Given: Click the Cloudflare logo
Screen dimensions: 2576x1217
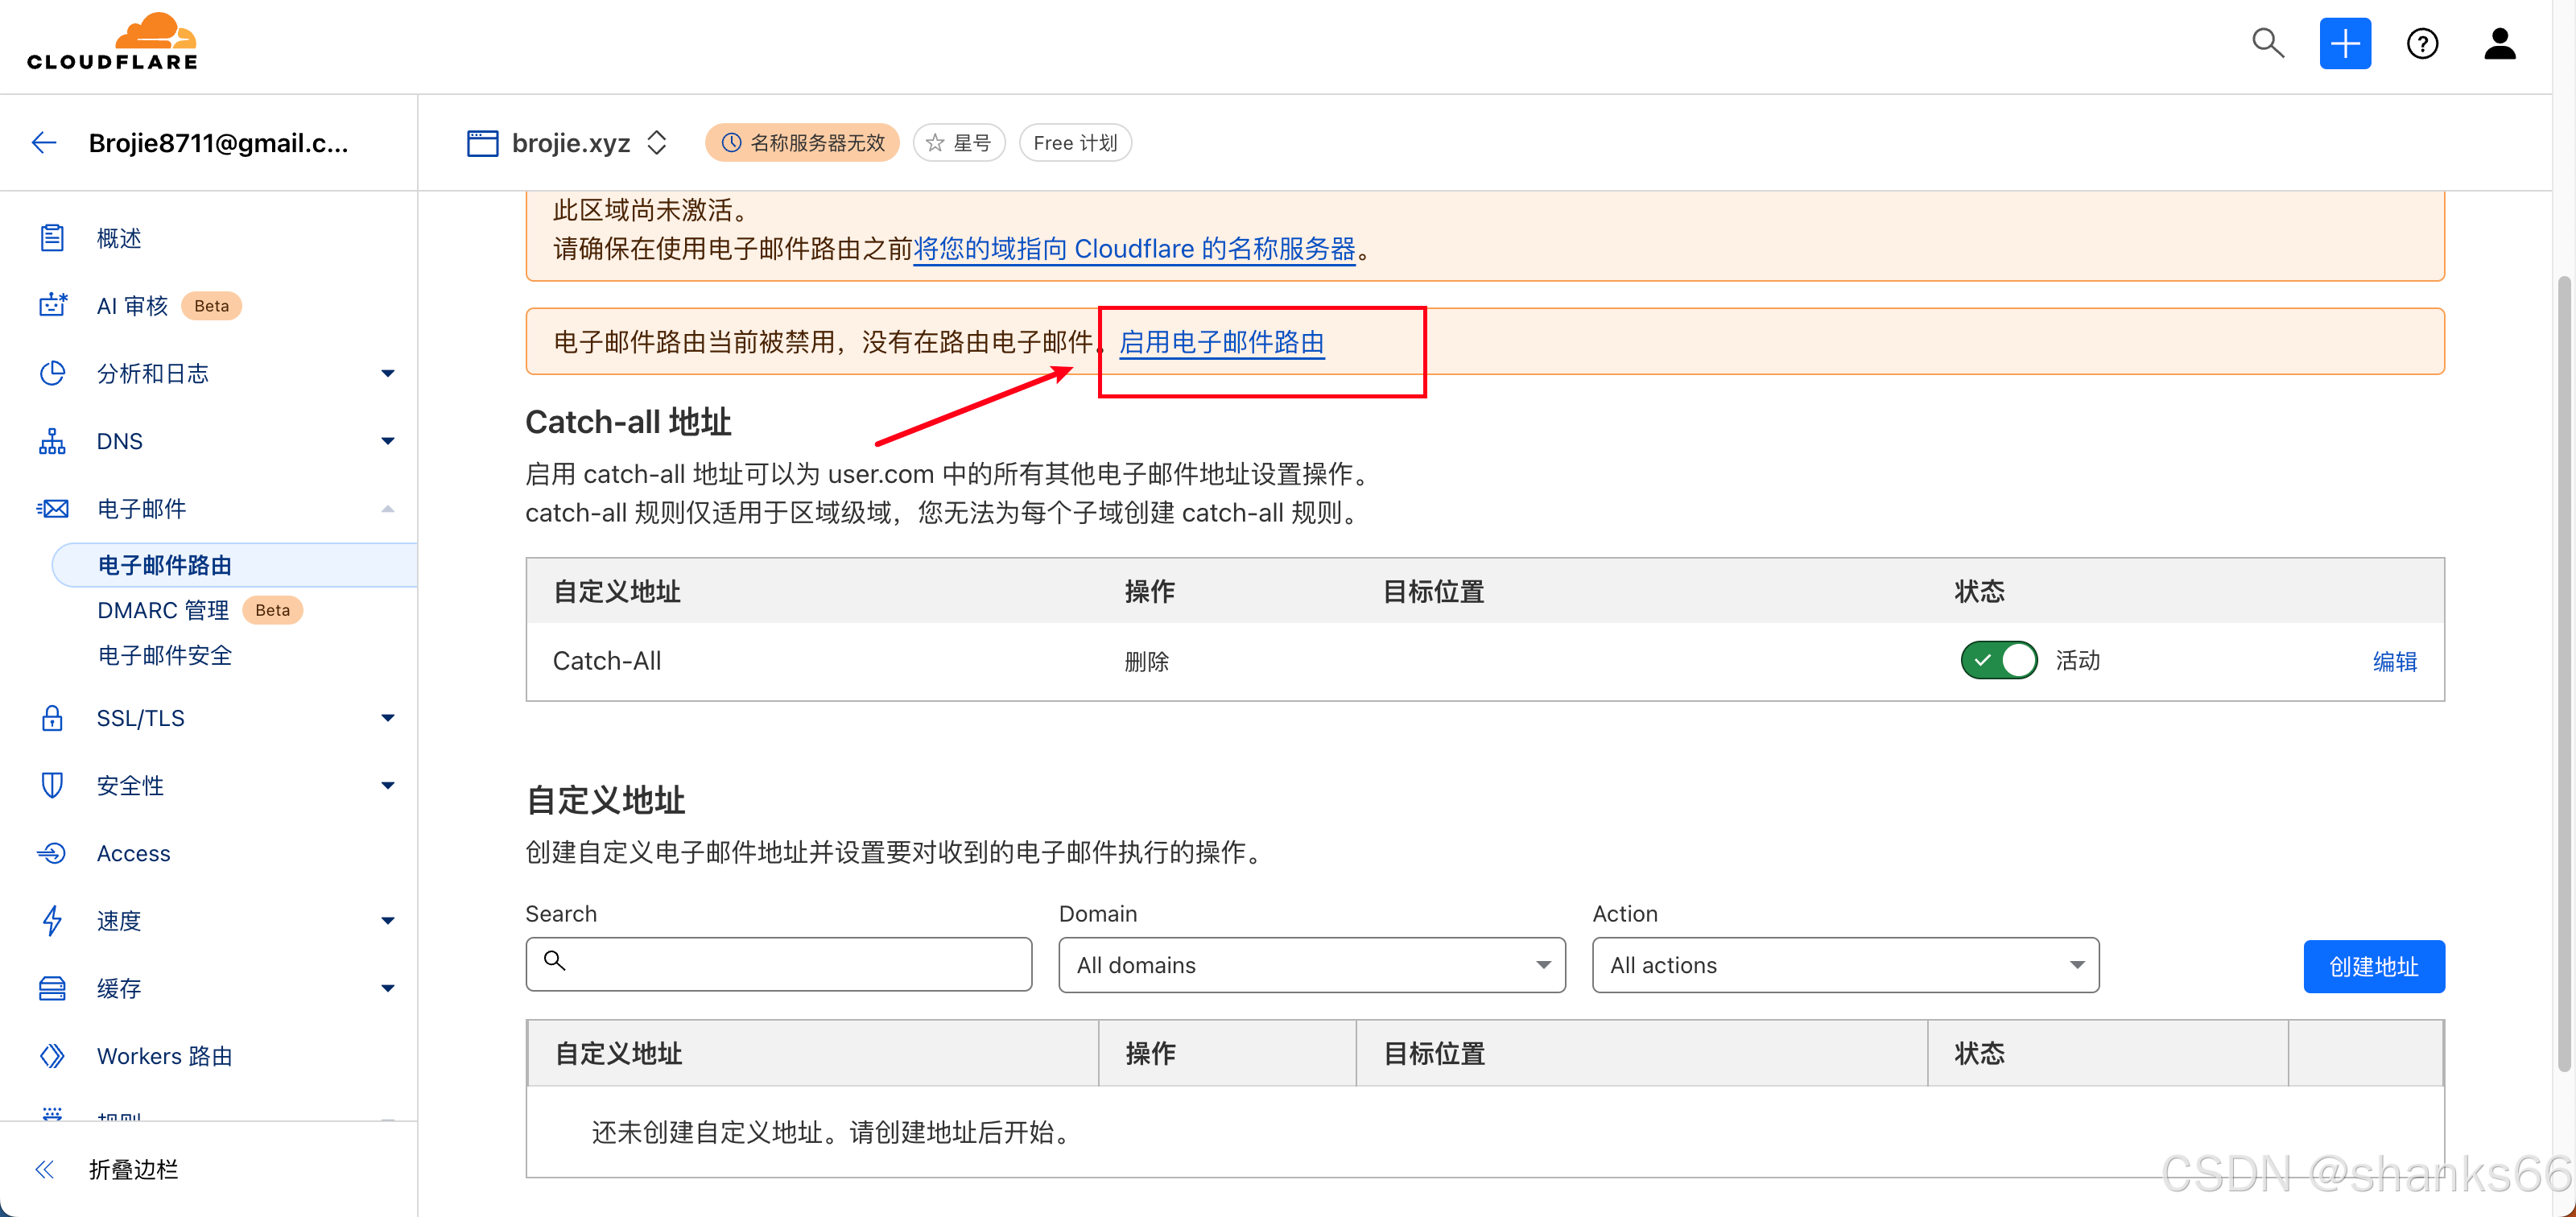Looking at the screenshot, I should coord(112,42).
